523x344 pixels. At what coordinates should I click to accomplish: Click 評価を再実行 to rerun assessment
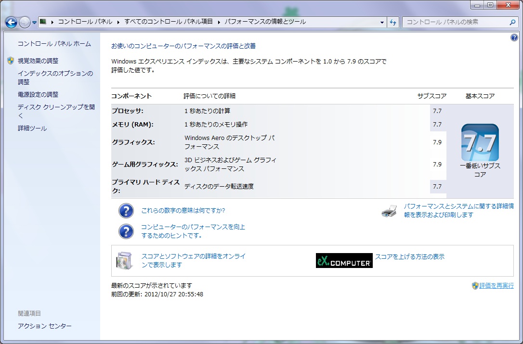tap(496, 285)
